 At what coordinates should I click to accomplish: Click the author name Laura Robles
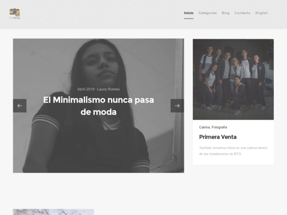tap(108, 89)
